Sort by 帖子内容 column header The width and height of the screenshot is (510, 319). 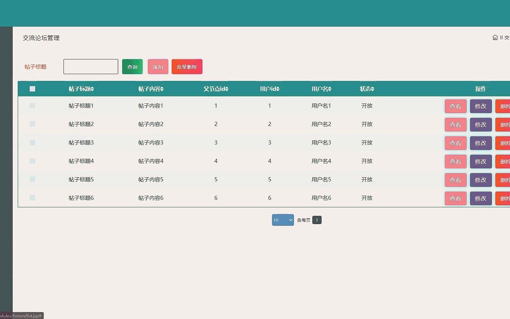pyautogui.click(x=151, y=89)
